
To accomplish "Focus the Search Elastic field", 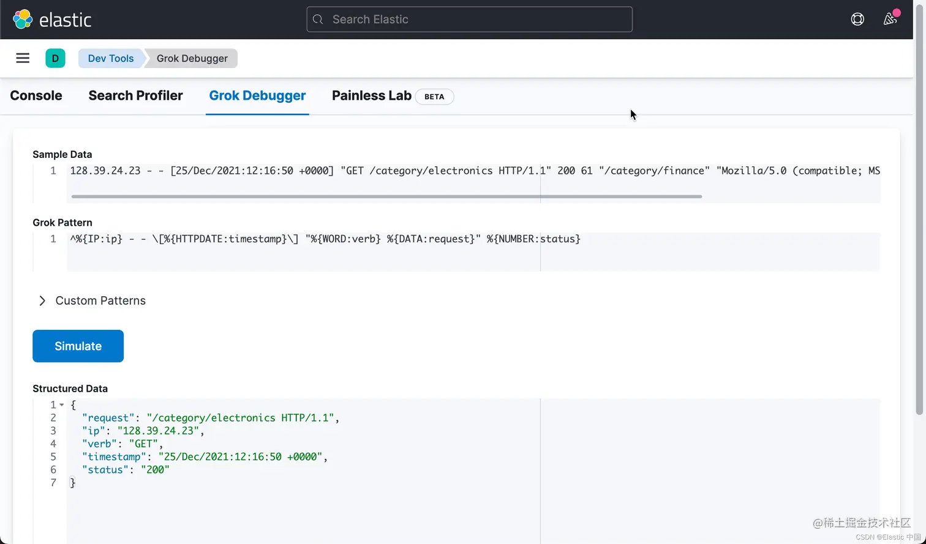I will pyautogui.click(x=469, y=20).
